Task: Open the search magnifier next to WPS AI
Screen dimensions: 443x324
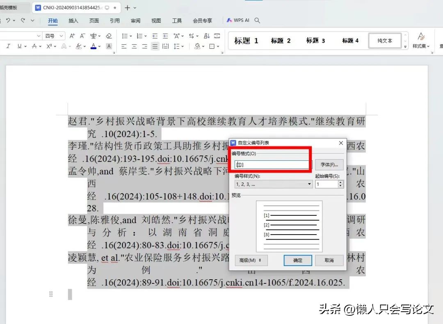Action: pos(257,20)
